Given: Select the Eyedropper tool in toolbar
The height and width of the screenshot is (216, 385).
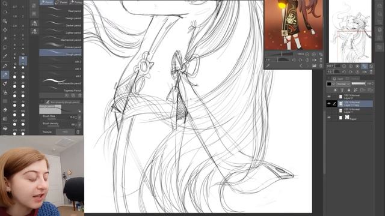Looking at the screenshot, I should (5, 56).
